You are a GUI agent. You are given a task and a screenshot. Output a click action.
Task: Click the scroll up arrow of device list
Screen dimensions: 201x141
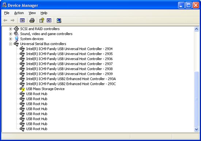[197, 29]
